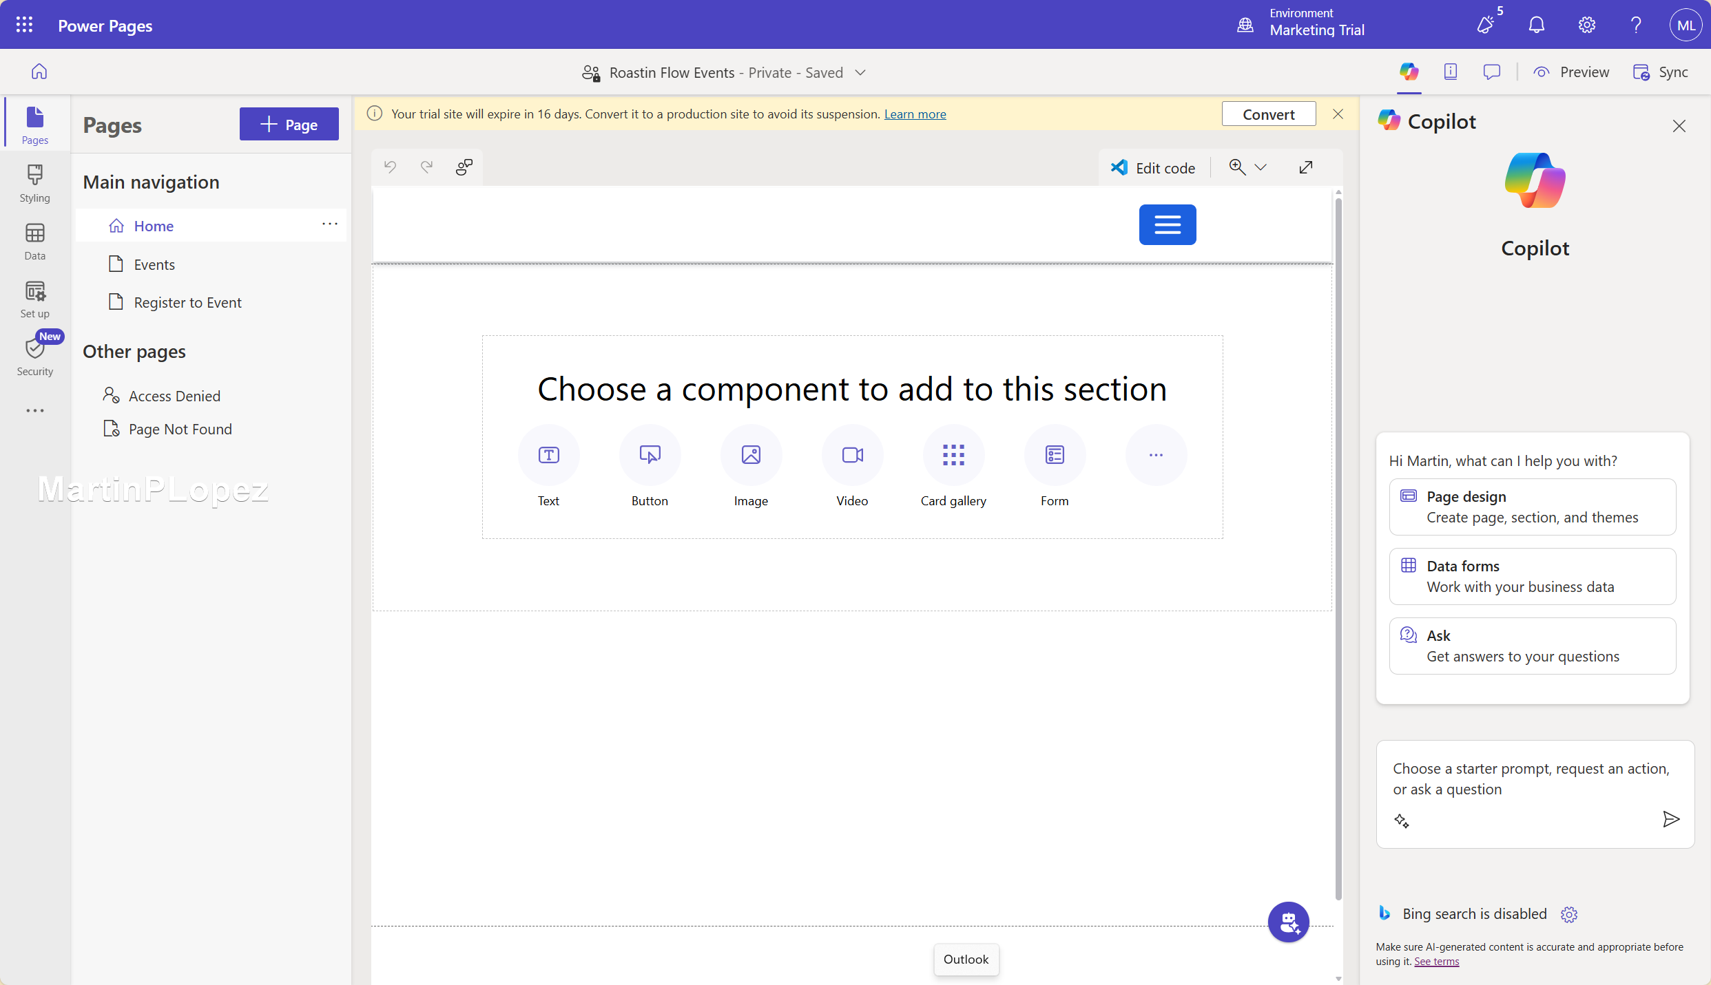Click the Convert button in the banner
This screenshot has width=1711, height=985.
(1268, 114)
